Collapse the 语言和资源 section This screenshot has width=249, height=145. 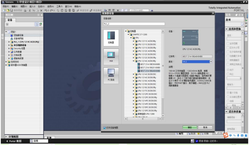pyautogui.click(x=227, y=112)
